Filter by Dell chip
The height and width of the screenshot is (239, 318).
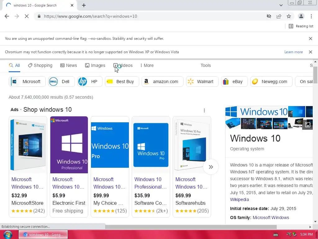[x=61, y=82]
